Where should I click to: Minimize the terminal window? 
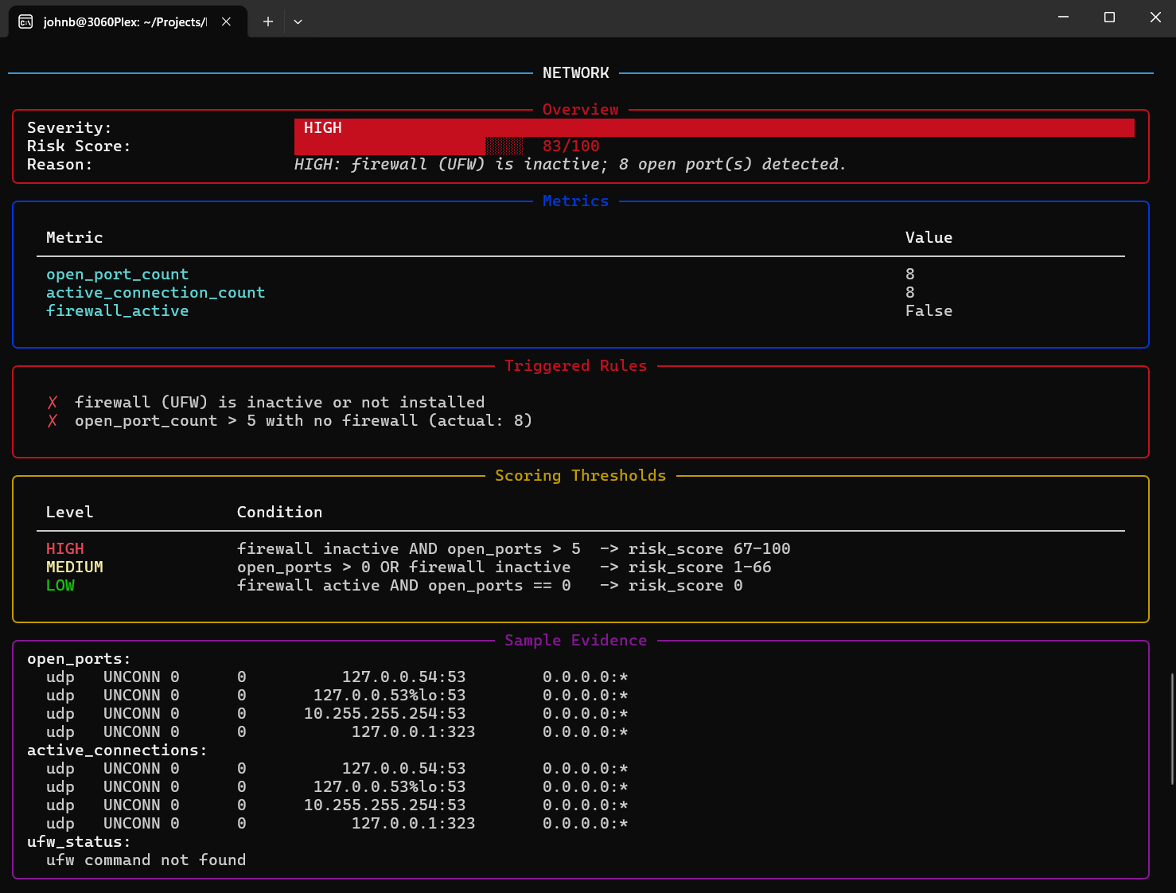[1063, 17]
